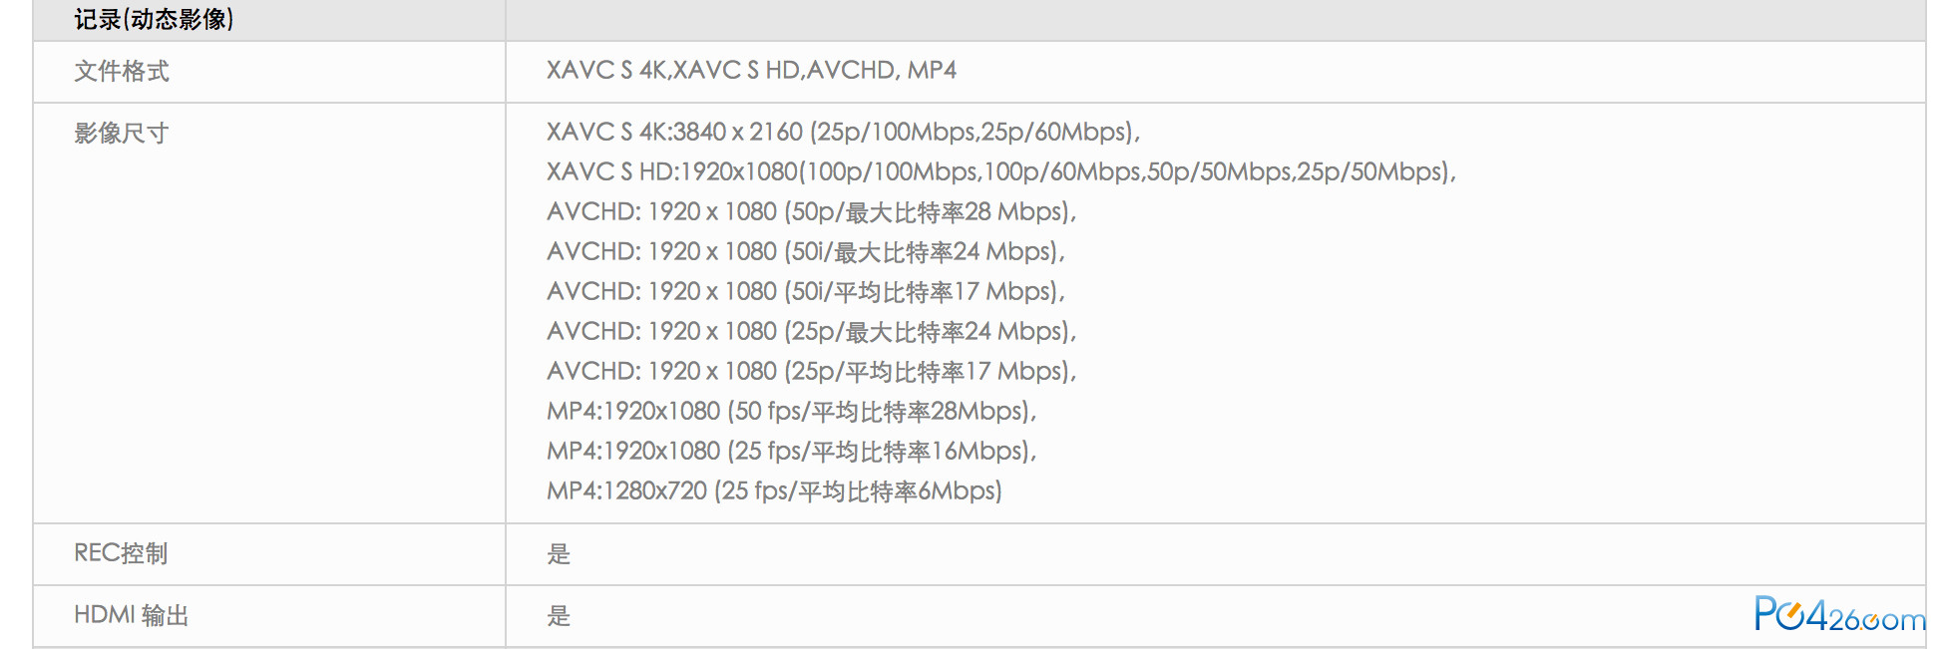This screenshot has width=1945, height=649.
Task: Select the HDMI 输出 row label
Action: (x=132, y=615)
